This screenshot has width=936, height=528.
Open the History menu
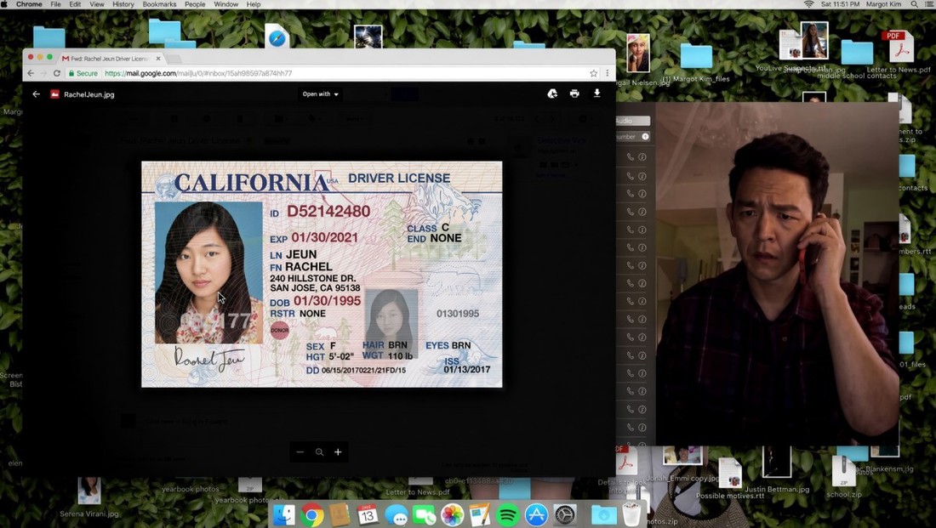pos(123,4)
